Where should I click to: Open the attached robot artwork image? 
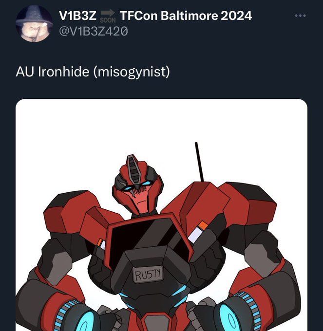tap(161, 215)
